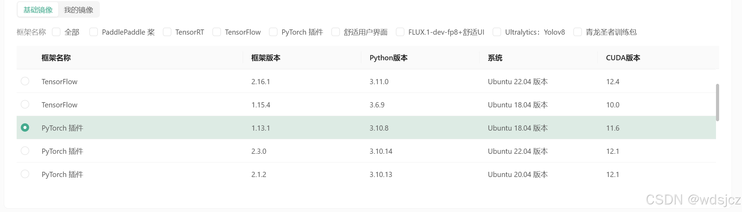Click PyTorch 插件 name in the 2.3.0 row
This screenshot has height=212, width=742.
(62, 151)
